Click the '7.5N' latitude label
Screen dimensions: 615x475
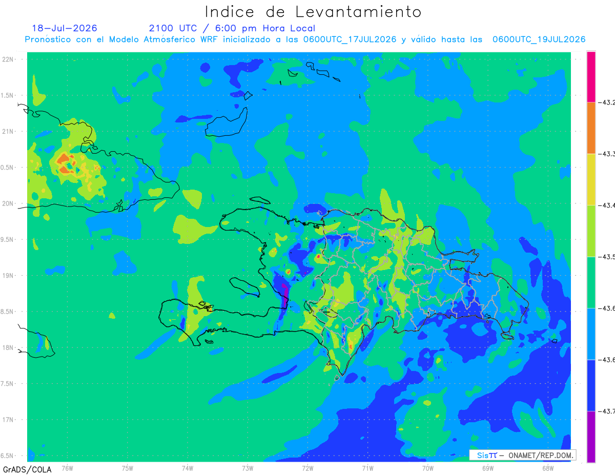[x=7, y=384]
